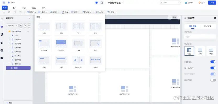The image size is (218, 104).
Task: Click the pencil icon beside 产品订单管理
Action: point(122,3)
